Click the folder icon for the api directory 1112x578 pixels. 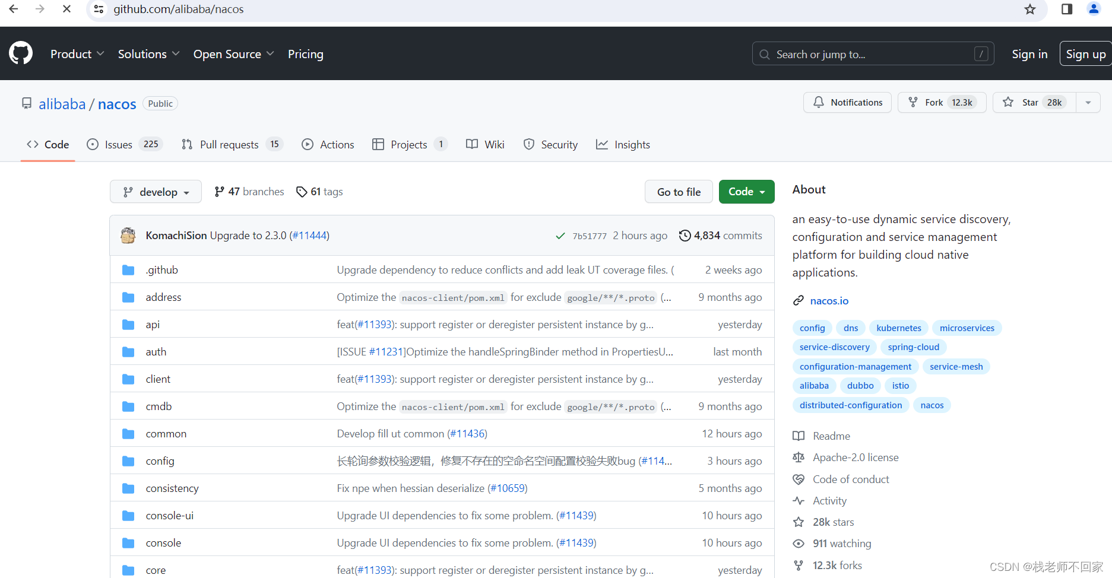pos(128,325)
